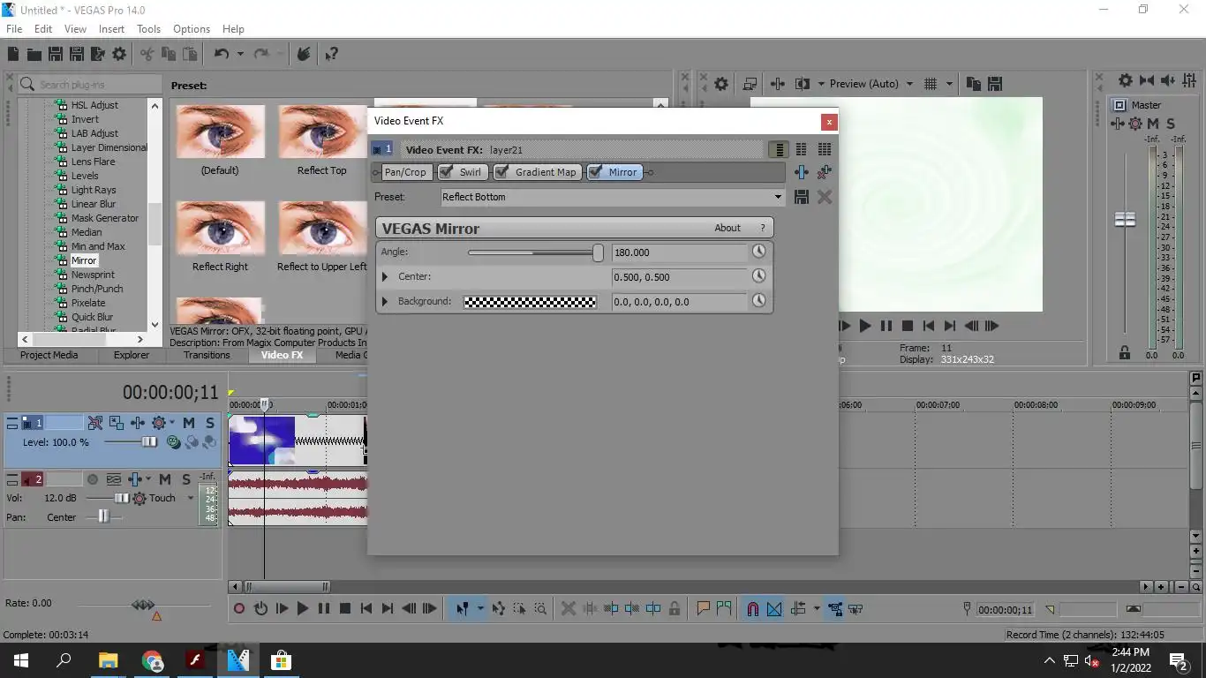The height and width of the screenshot is (678, 1206).
Task: Remove selected plug-in in Video Event FX
Action: click(x=824, y=172)
